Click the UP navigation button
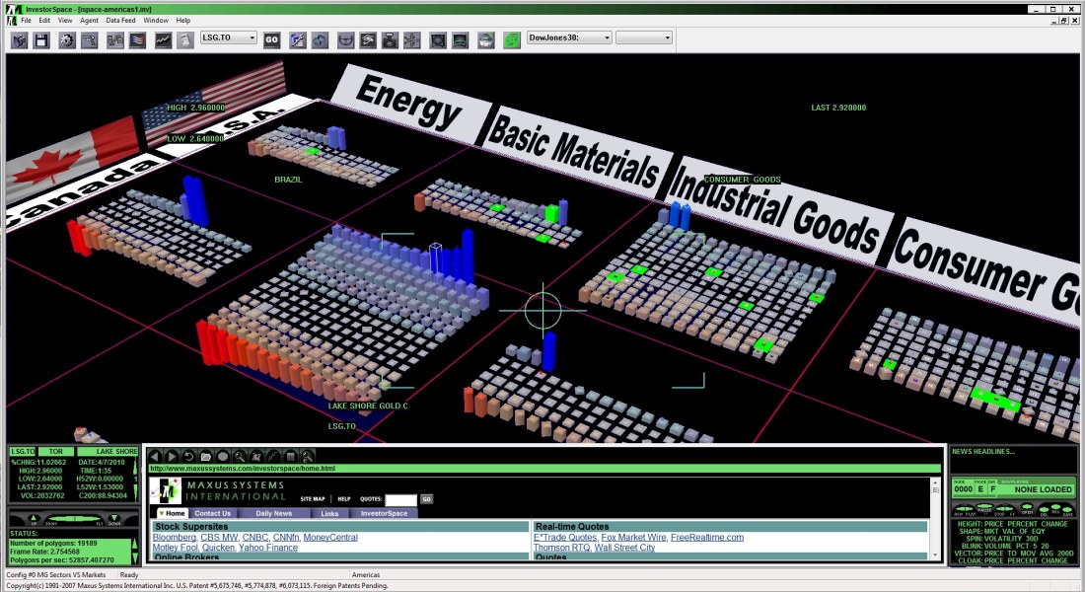 tap(34, 519)
